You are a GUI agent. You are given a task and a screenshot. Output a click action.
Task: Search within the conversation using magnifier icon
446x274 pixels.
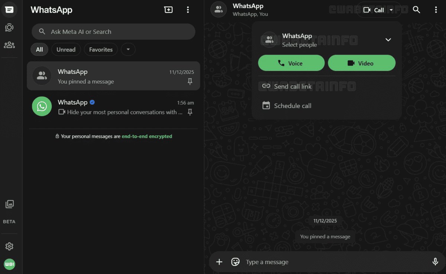click(x=417, y=10)
